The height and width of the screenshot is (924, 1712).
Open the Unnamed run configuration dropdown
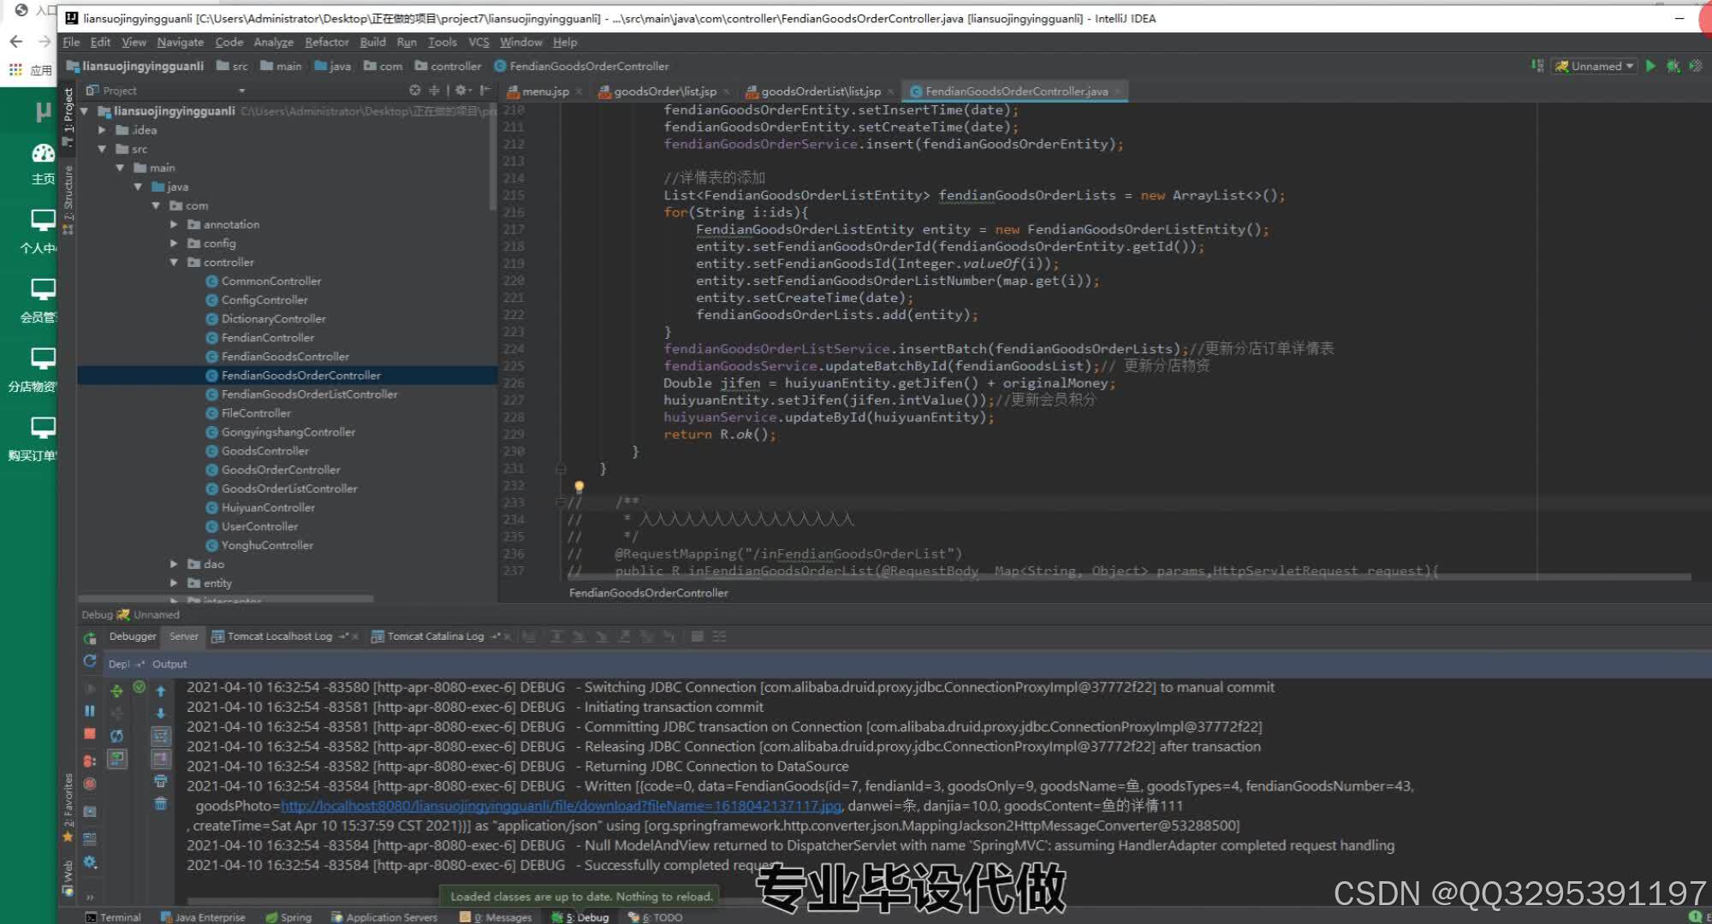(1595, 66)
